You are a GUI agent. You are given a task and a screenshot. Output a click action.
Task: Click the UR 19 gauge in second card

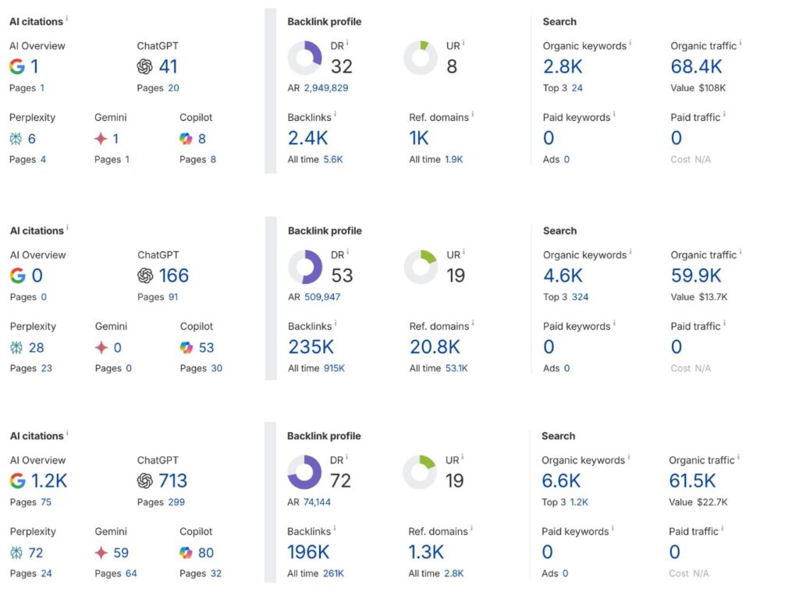point(421,265)
